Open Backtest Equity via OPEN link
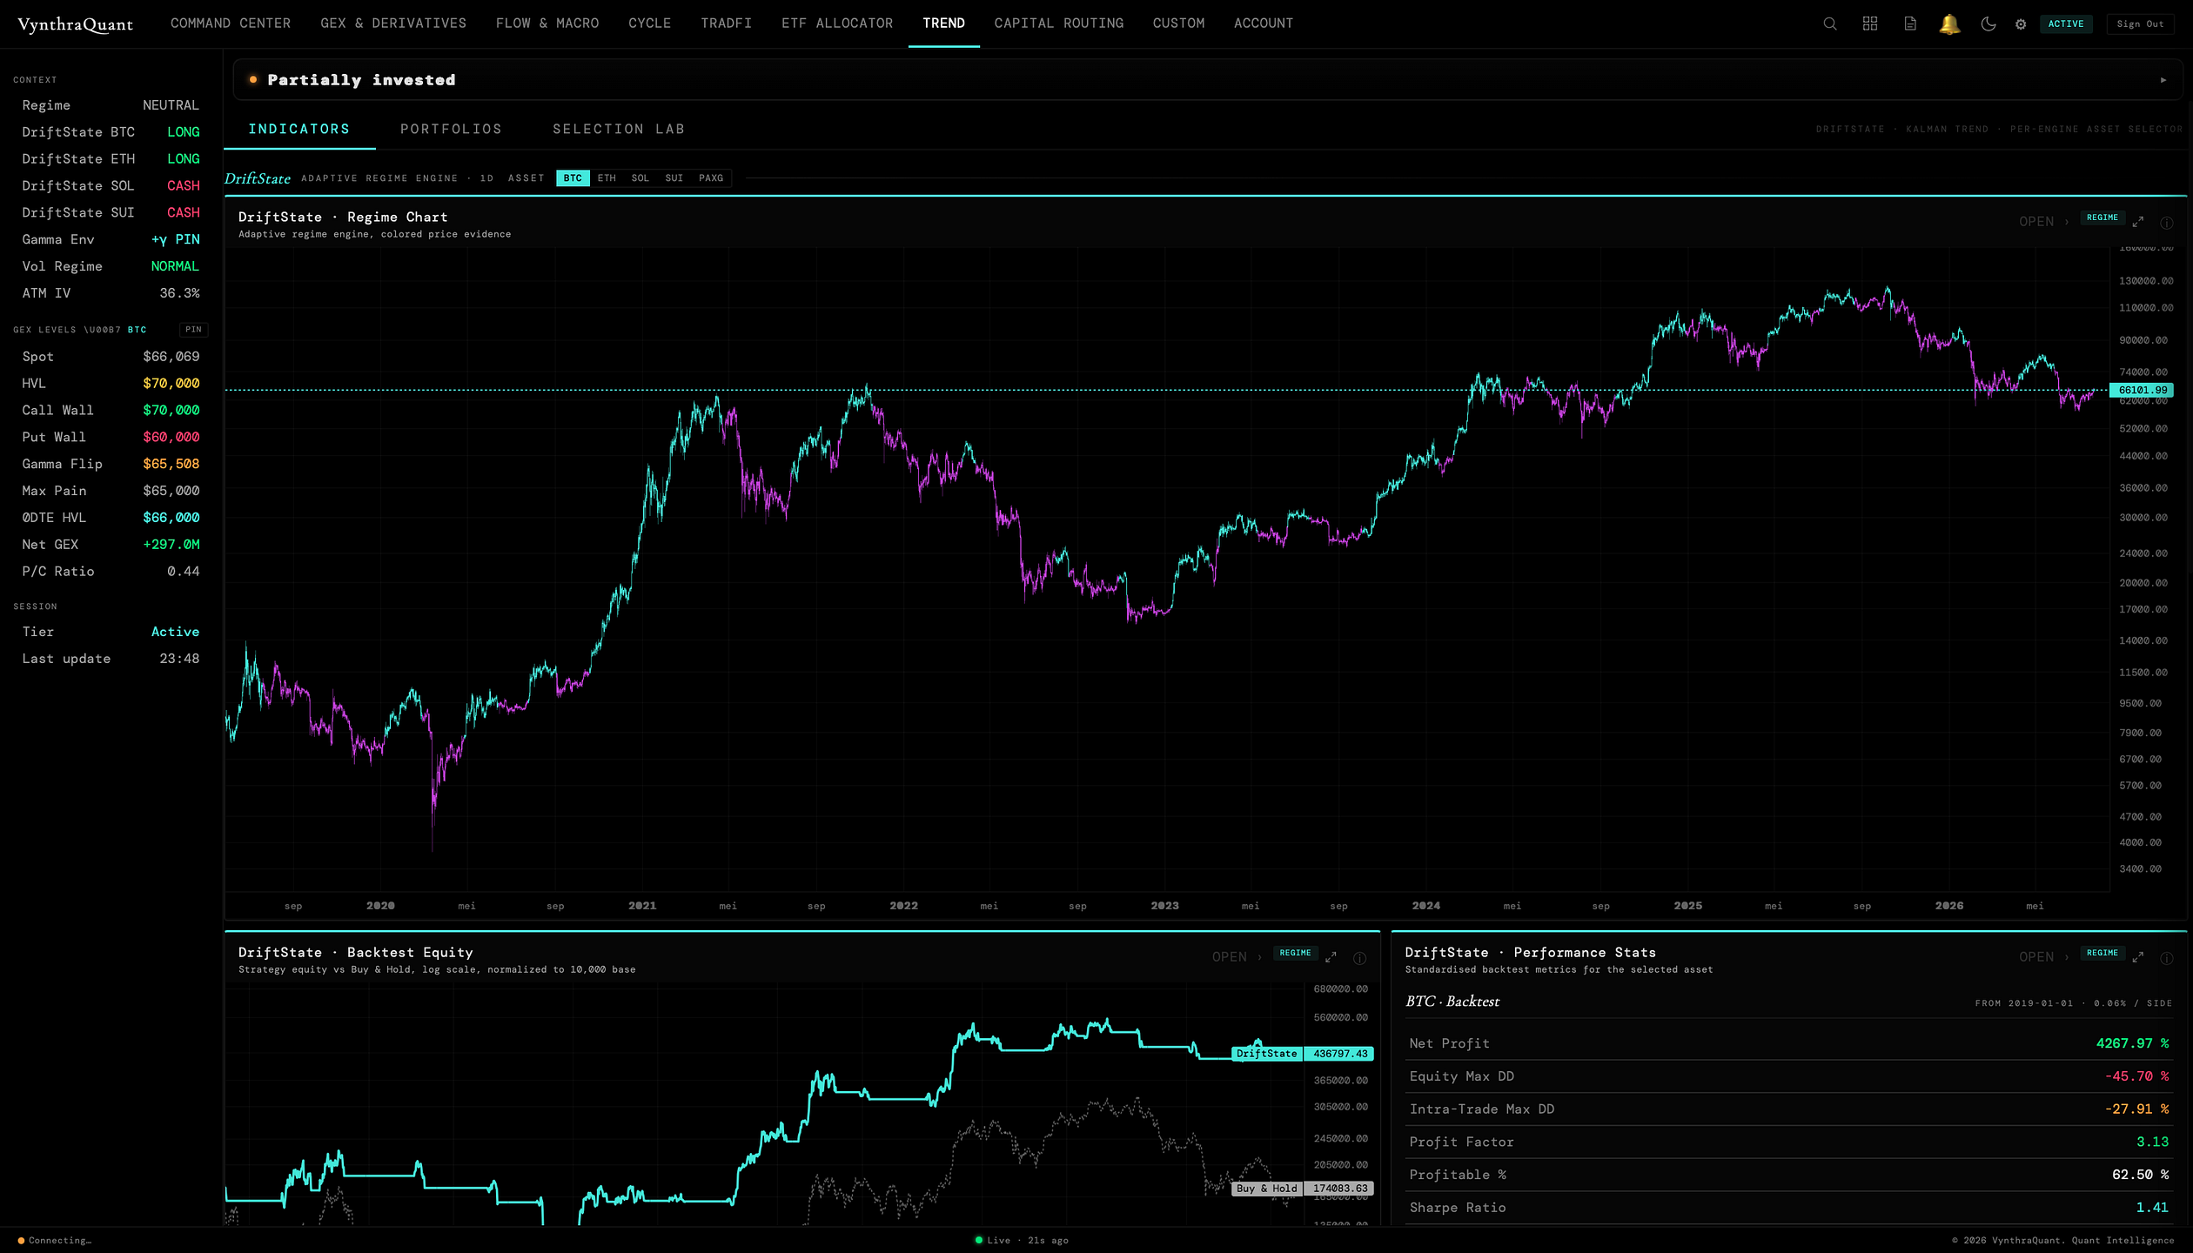The height and width of the screenshot is (1253, 2193). [x=1236, y=957]
